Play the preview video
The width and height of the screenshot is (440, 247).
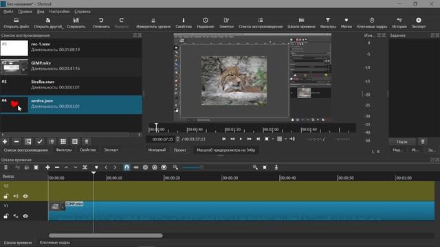pos(241,139)
